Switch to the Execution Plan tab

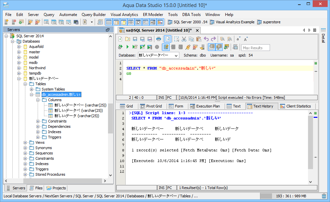[205, 106]
